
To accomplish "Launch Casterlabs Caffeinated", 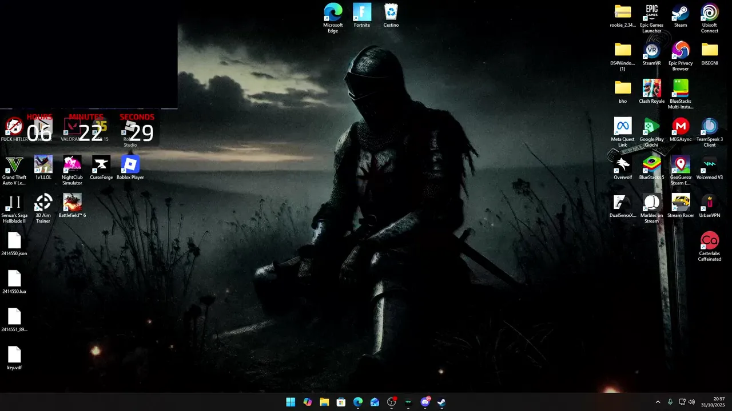I will [710, 247].
